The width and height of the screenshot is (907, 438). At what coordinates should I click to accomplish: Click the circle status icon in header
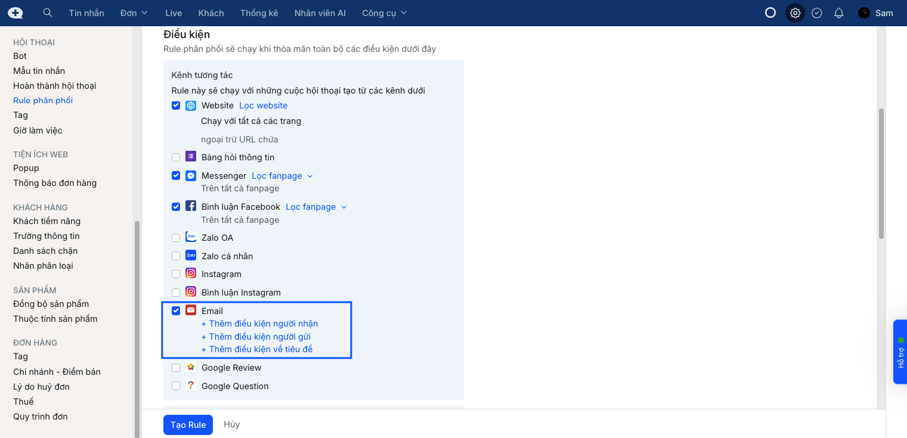770,13
